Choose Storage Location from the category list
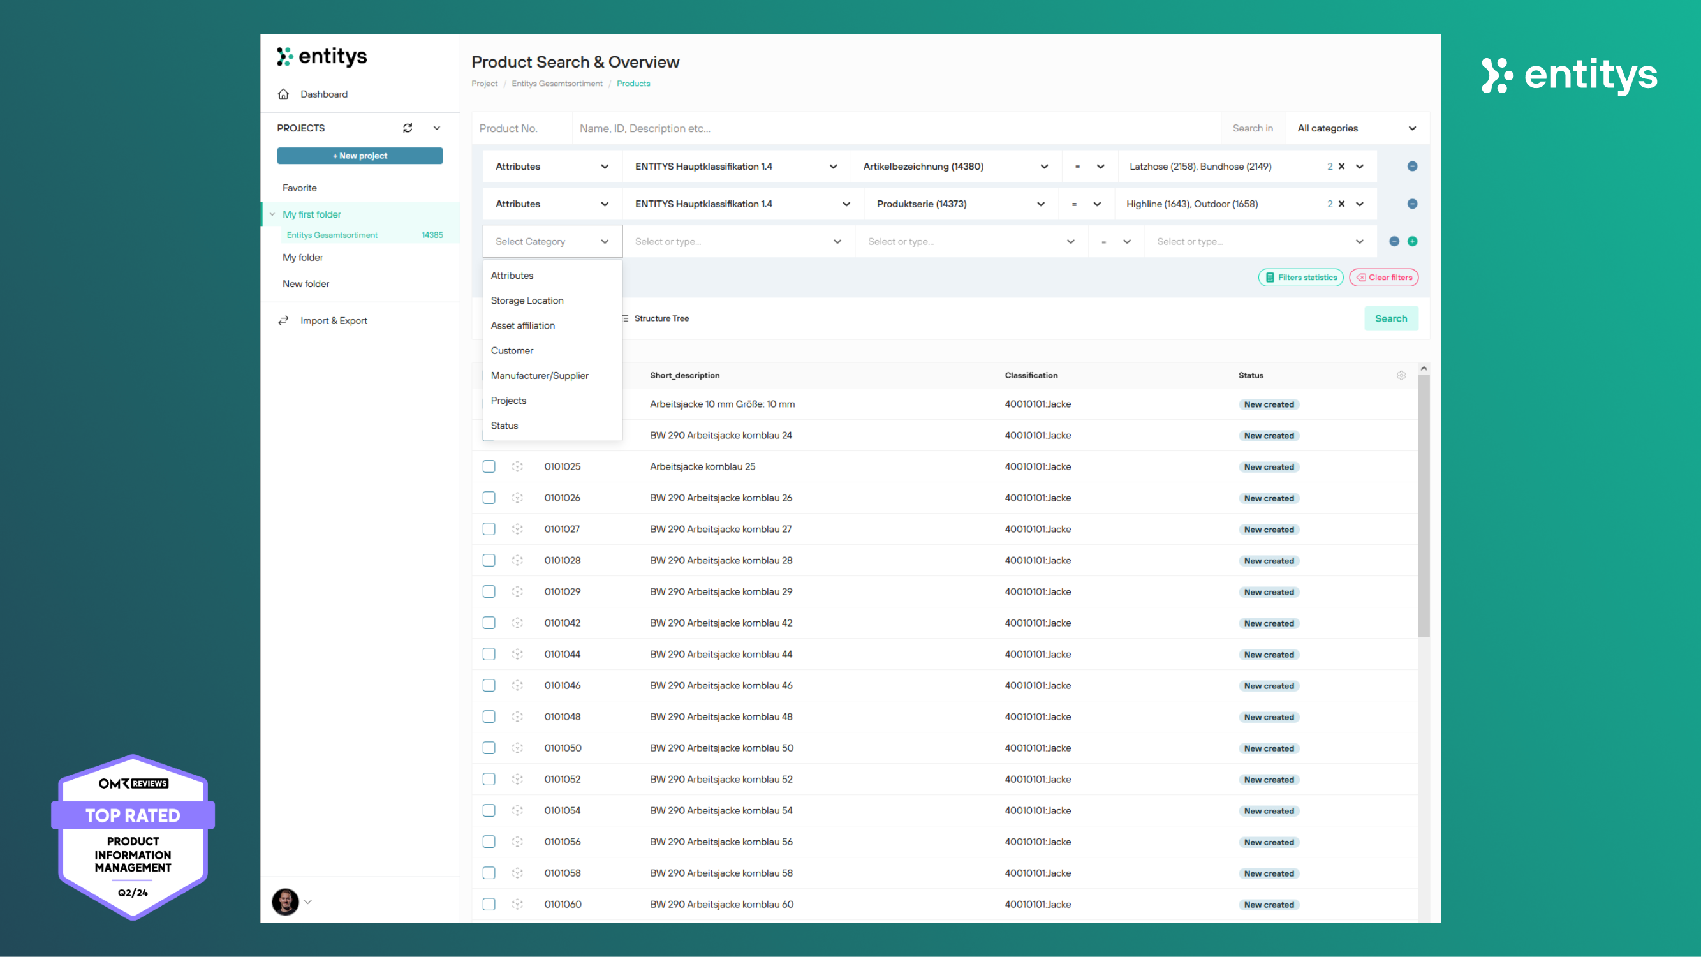Screen dimensions: 1701x957 tap(527, 300)
